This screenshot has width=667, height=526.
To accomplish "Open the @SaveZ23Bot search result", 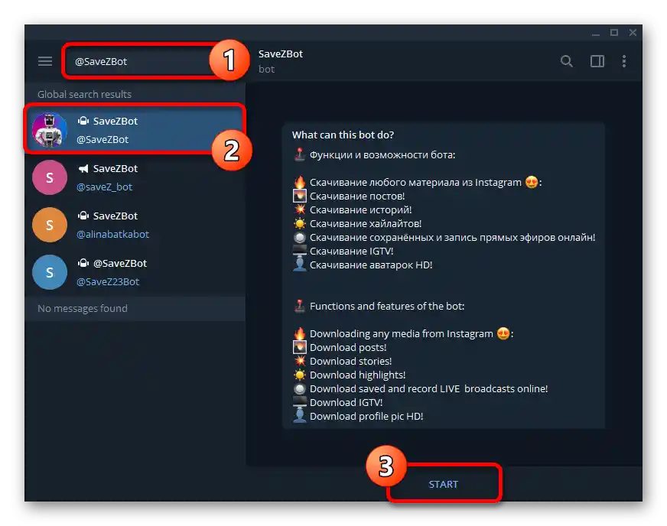I will [x=135, y=272].
